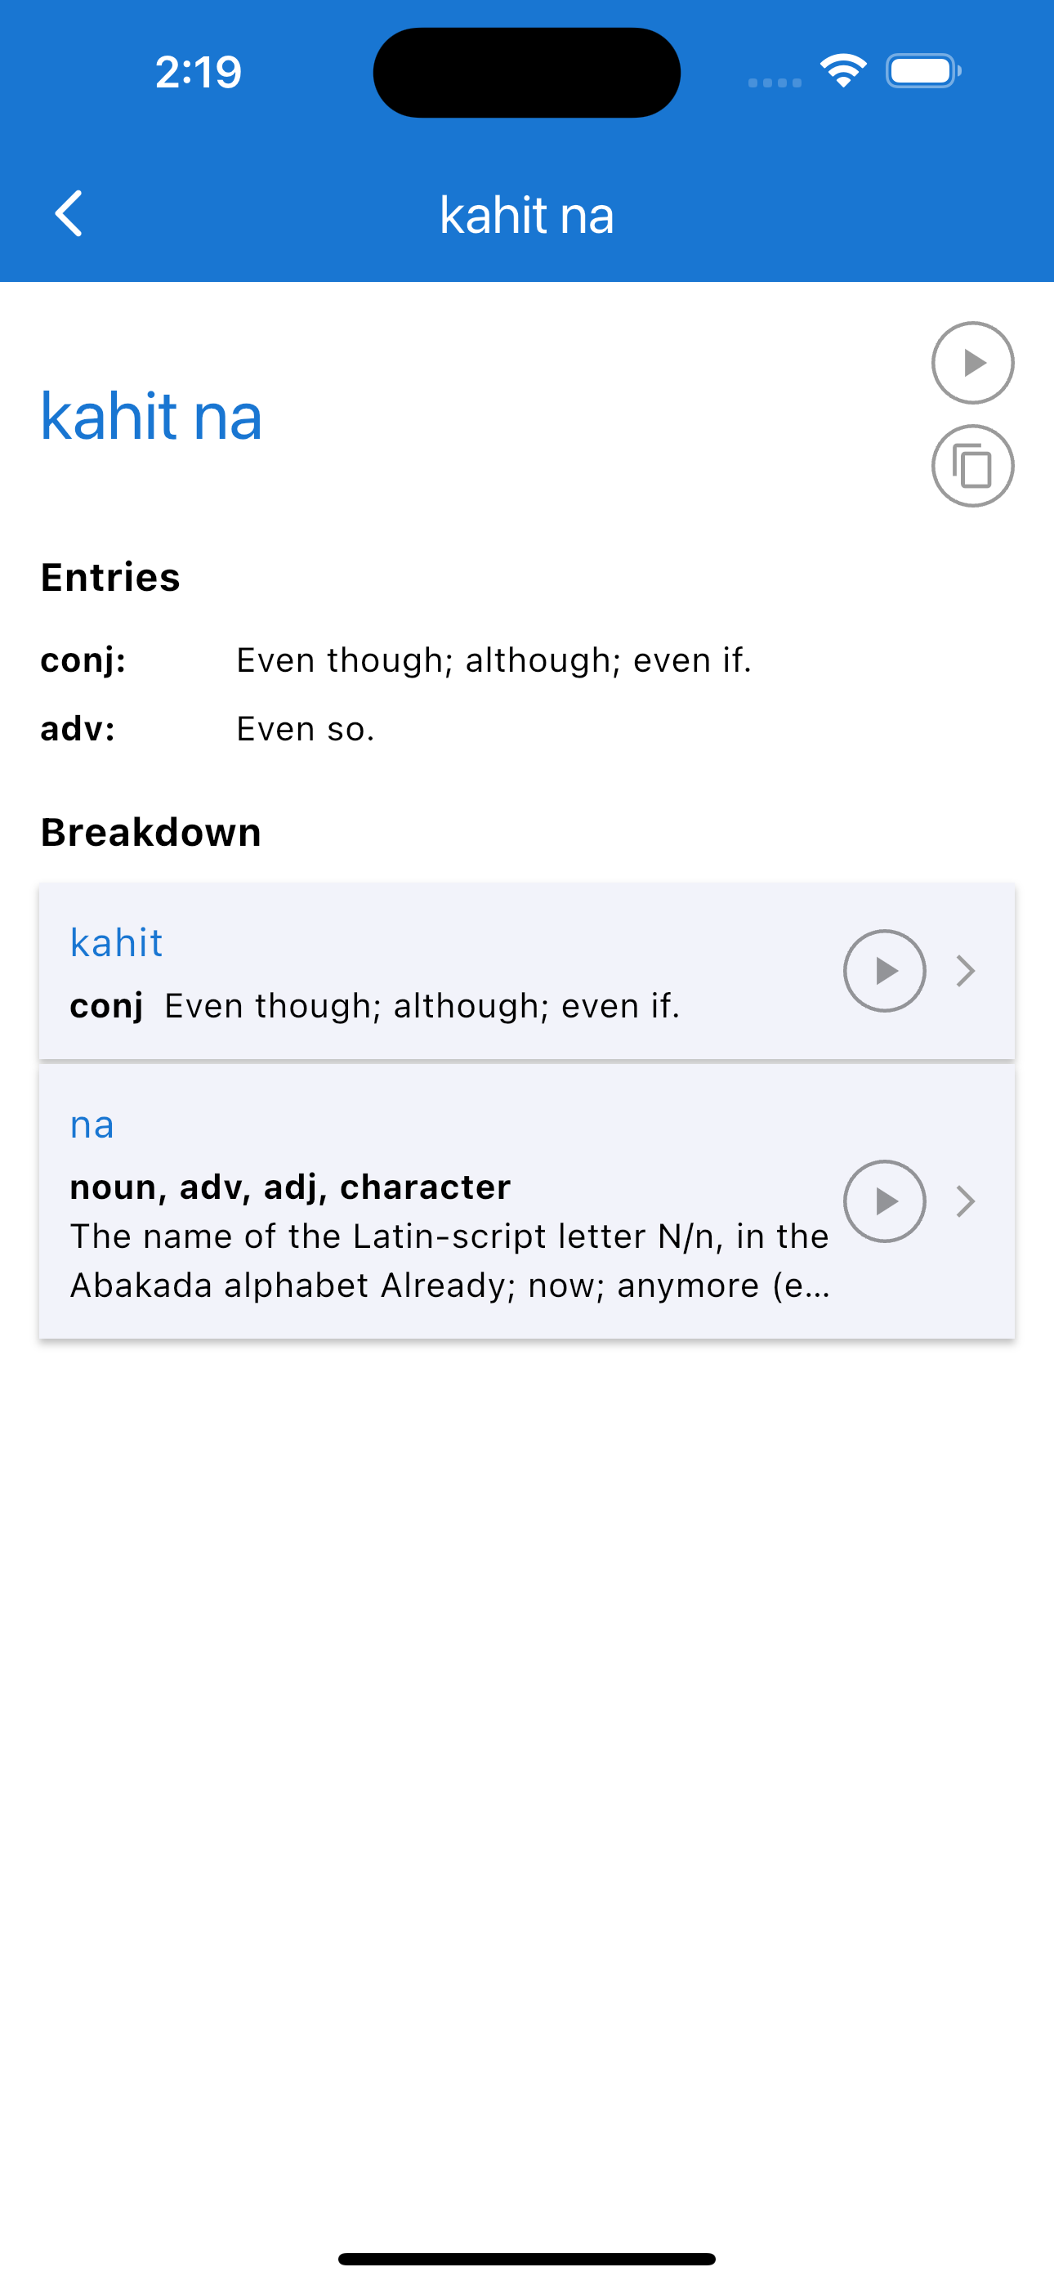Tap the 'noun, adv, adj, character' label

pyautogui.click(x=290, y=1187)
